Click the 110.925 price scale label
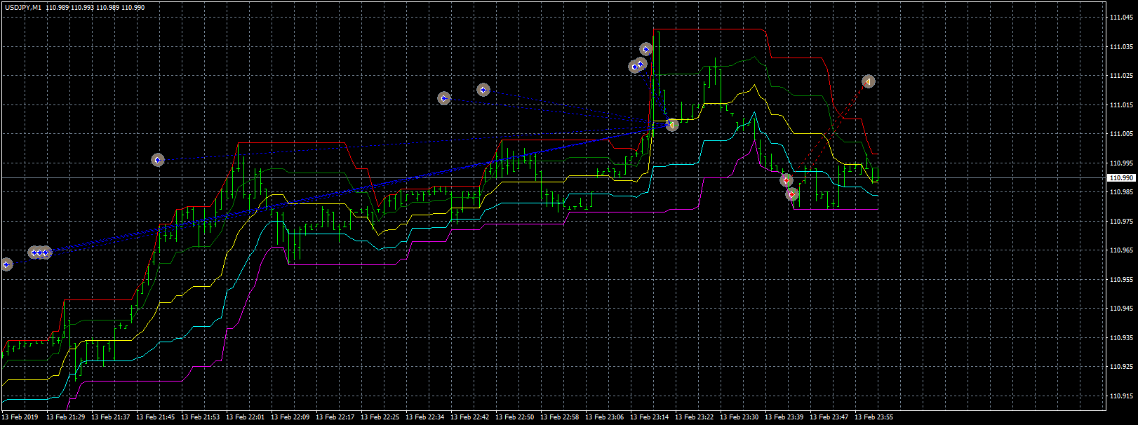The height and width of the screenshot is (425, 1138). (x=1121, y=367)
